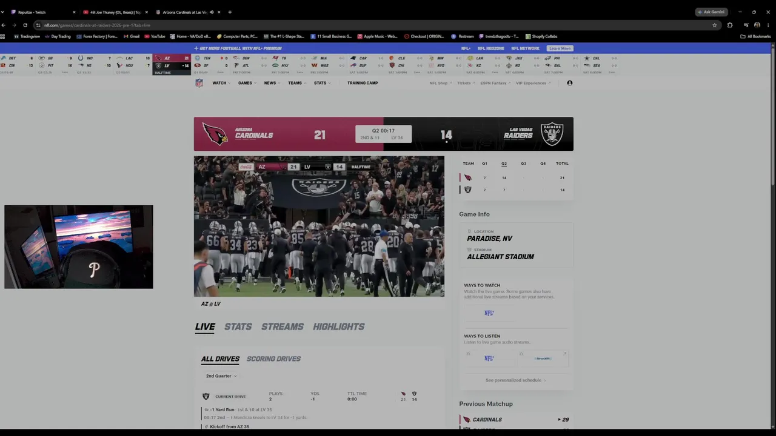
Task: Show the All Drives tab
Action: point(220,359)
